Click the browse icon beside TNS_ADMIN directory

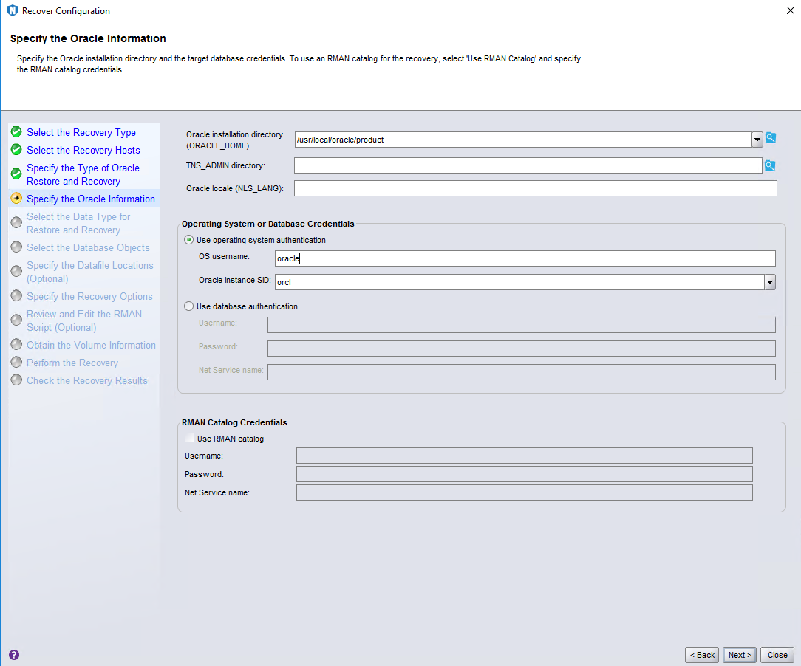point(771,165)
